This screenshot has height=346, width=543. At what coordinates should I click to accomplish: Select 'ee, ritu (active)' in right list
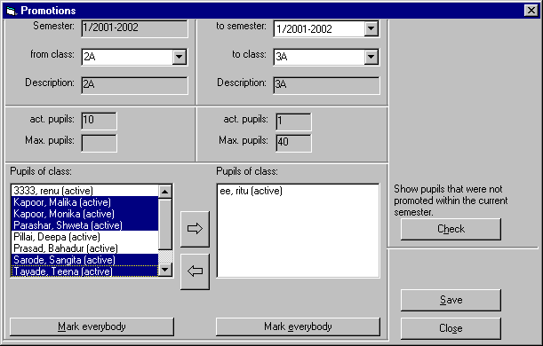[298, 191]
